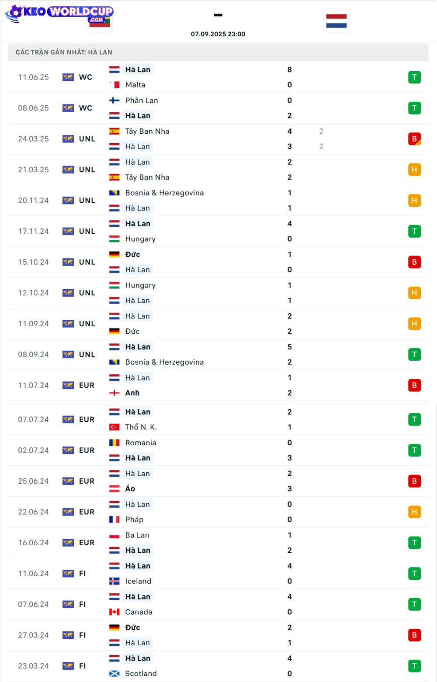
Task: Click the orange H badge for 21.03.25 match
Action: coord(414,170)
